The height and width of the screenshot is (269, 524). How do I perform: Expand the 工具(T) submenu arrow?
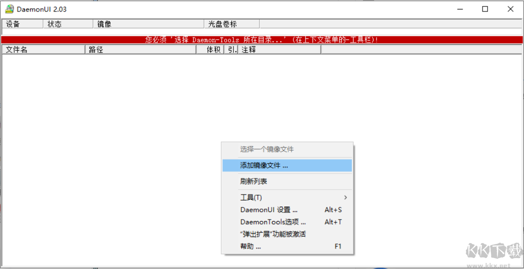(345, 197)
